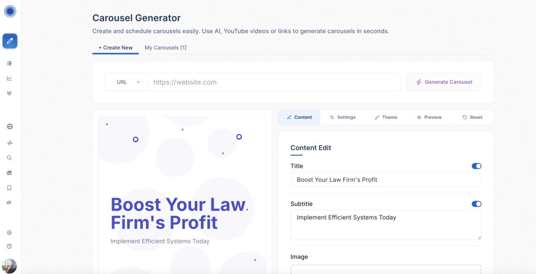
Task: Expand the URL source type dropdown
Action: click(x=126, y=82)
